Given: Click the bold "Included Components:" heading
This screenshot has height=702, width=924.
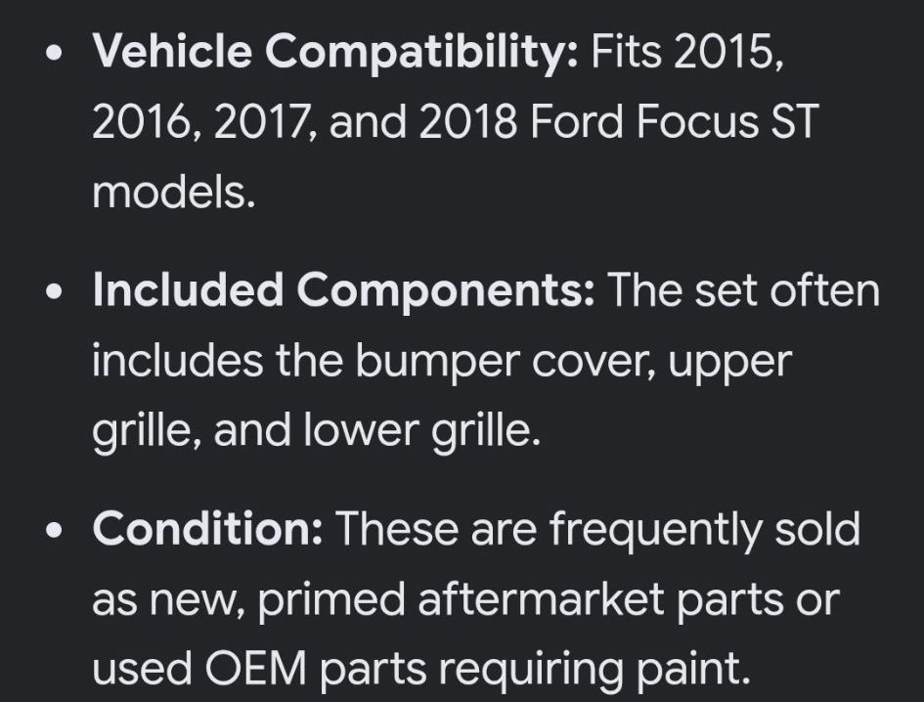Looking at the screenshot, I should [x=343, y=290].
